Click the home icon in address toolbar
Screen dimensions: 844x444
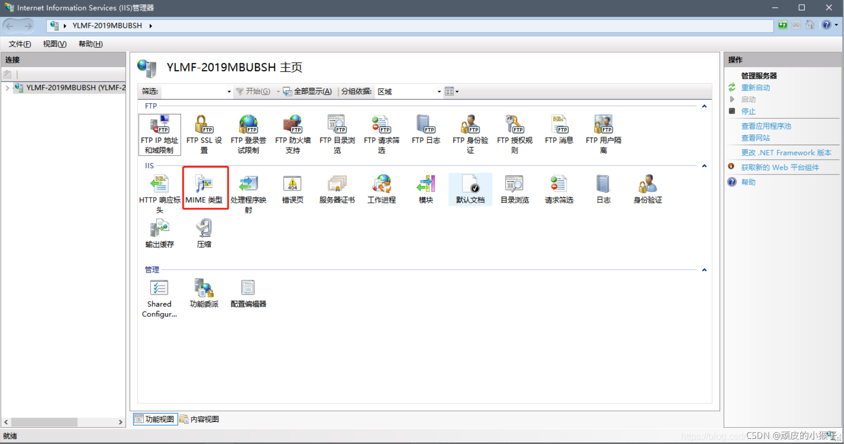[810, 25]
